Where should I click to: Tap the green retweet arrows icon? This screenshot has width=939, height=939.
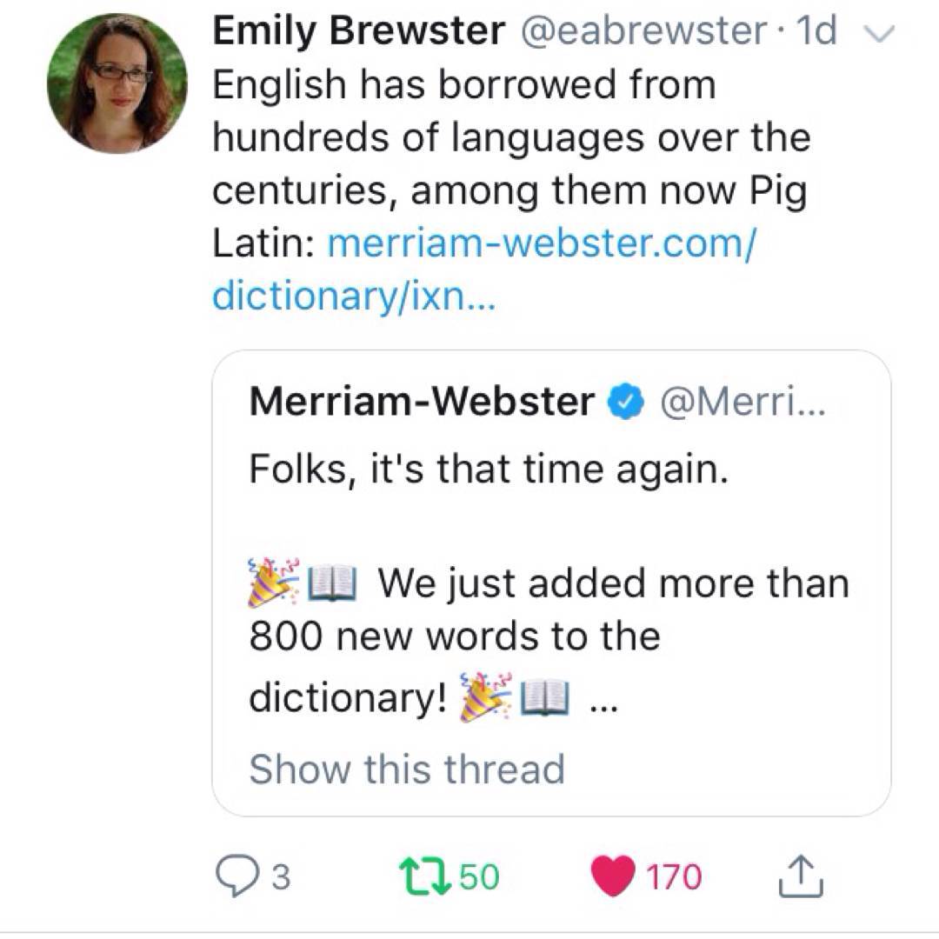coord(420,876)
